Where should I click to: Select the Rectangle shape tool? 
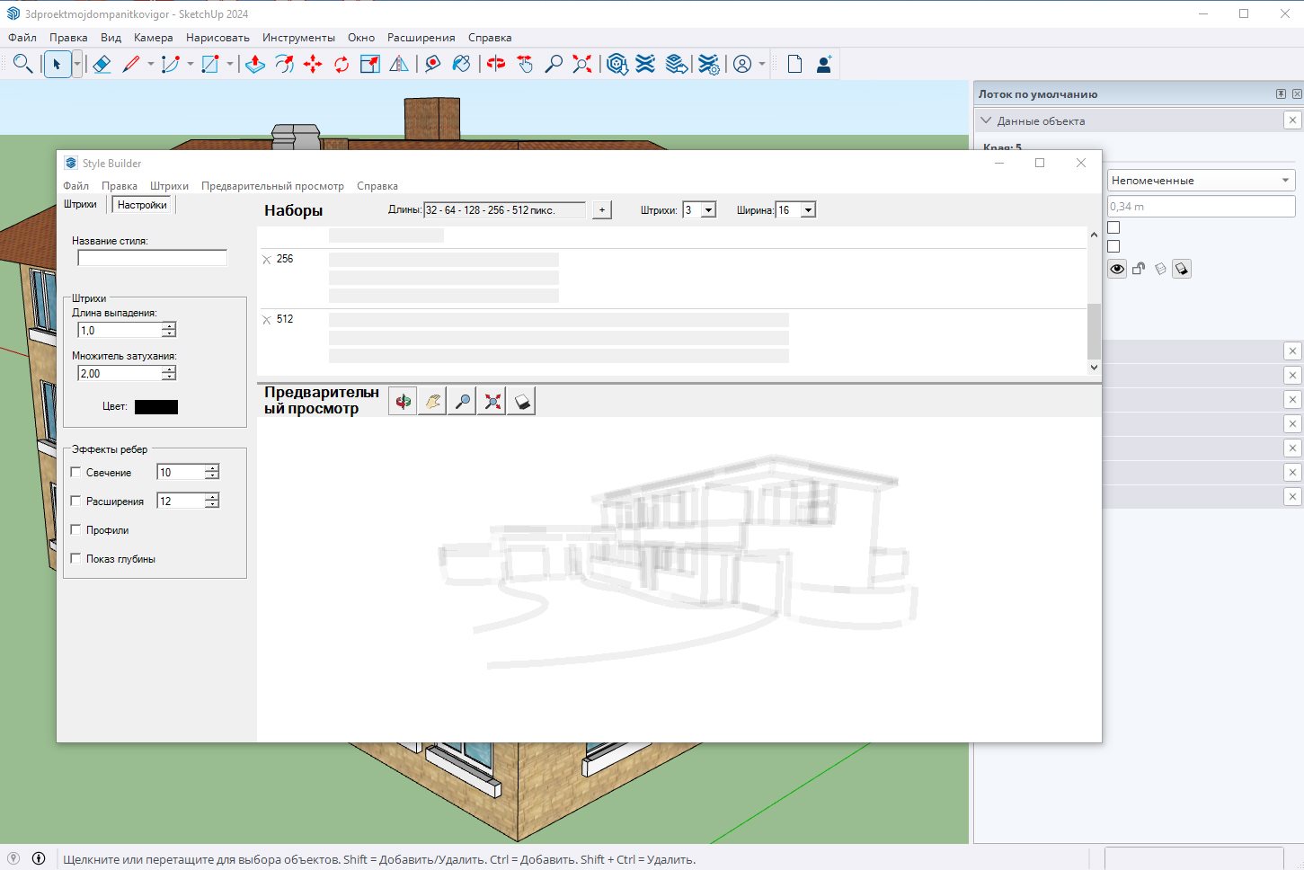pyautogui.click(x=210, y=64)
